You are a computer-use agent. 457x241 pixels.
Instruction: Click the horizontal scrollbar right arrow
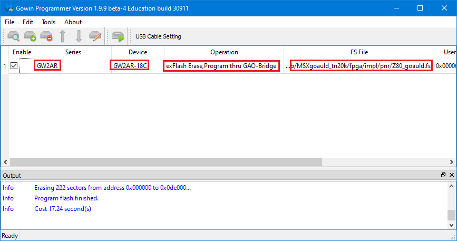point(451,162)
